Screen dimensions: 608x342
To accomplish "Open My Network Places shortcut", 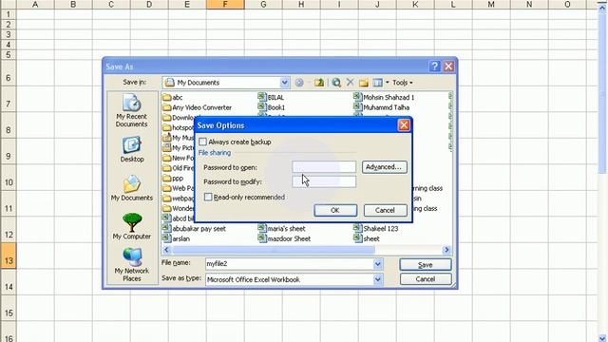I will pyautogui.click(x=132, y=265).
